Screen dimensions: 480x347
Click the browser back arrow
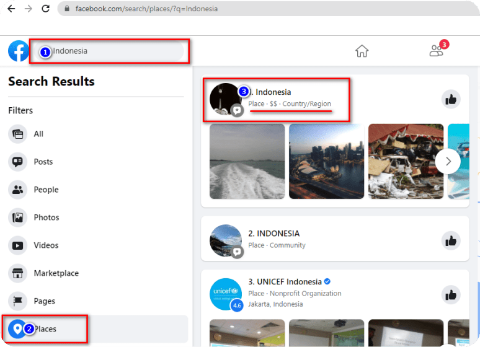11,9
